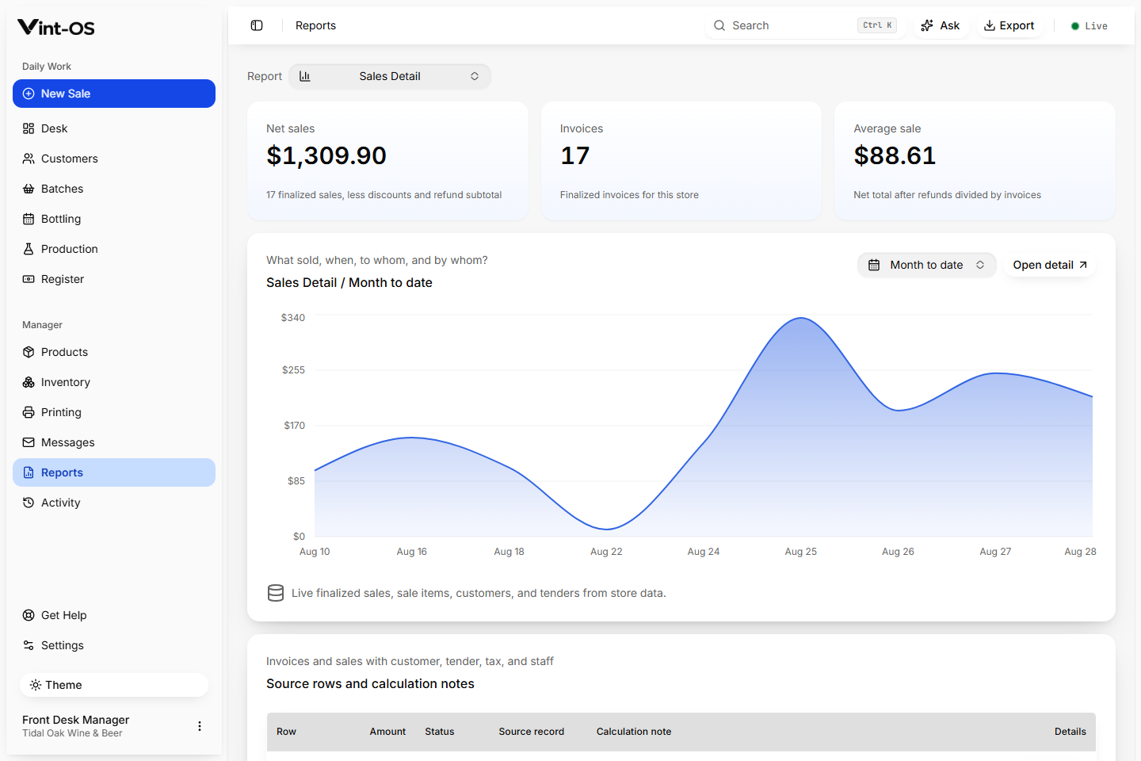Screen dimensions: 1141x761
Task: Click the Customers people icon
Action: click(29, 159)
